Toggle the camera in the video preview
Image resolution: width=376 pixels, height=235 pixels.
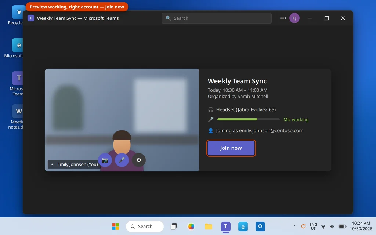pos(105,160)
